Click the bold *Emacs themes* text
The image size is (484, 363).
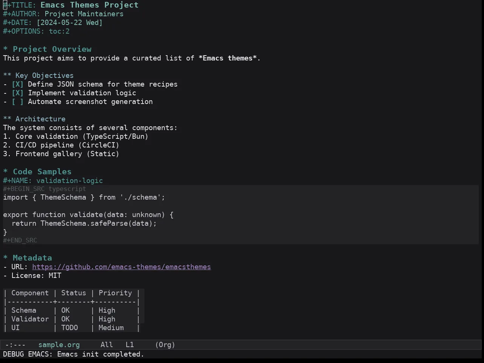pos(228,58)
